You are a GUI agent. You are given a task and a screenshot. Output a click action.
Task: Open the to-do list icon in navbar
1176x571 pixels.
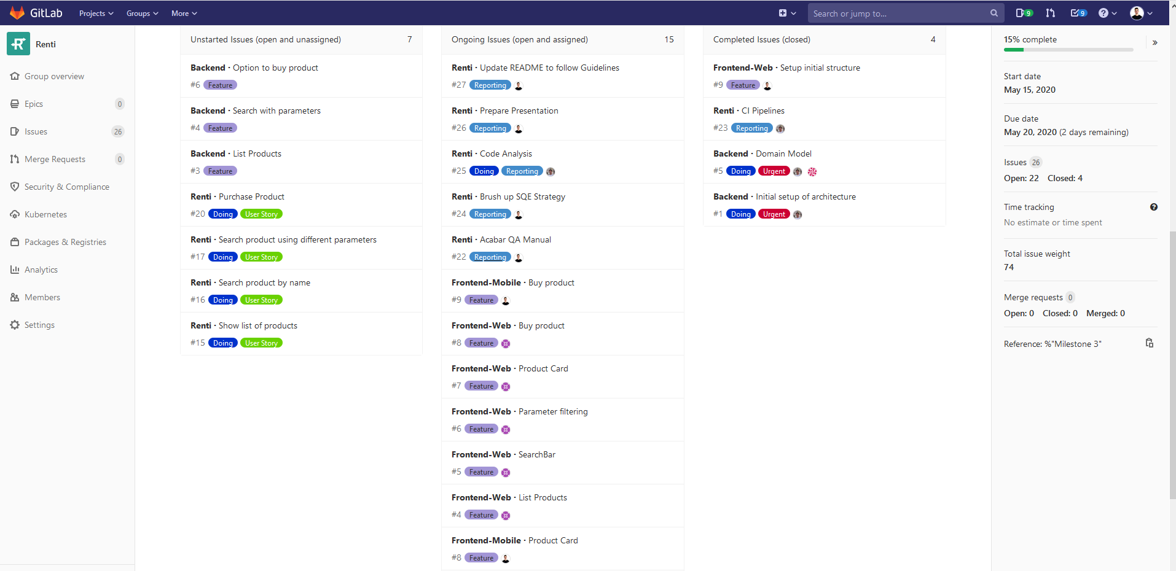(1078, 13)
